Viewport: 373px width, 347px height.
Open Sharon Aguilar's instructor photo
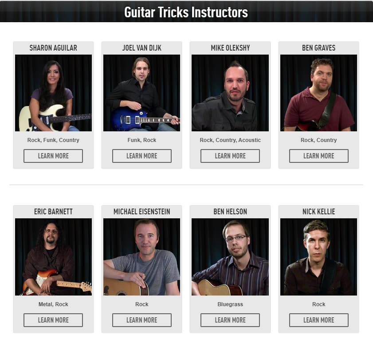53,93
